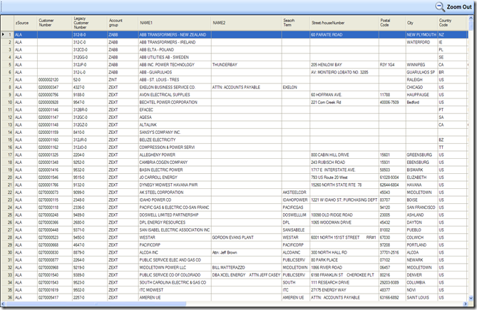Click cell BASIN ELECTRIC POWER
The height and width of the screenshot is (310, 477).
click(x=175, y=170)
